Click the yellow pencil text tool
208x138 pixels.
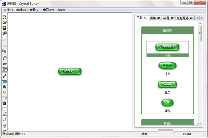5,76
